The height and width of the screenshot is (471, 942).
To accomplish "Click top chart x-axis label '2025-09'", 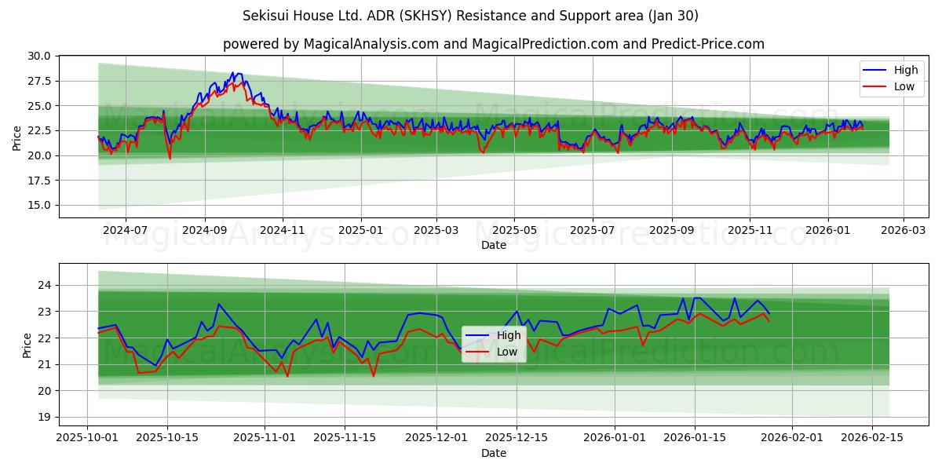I will [x=672, y=232].
